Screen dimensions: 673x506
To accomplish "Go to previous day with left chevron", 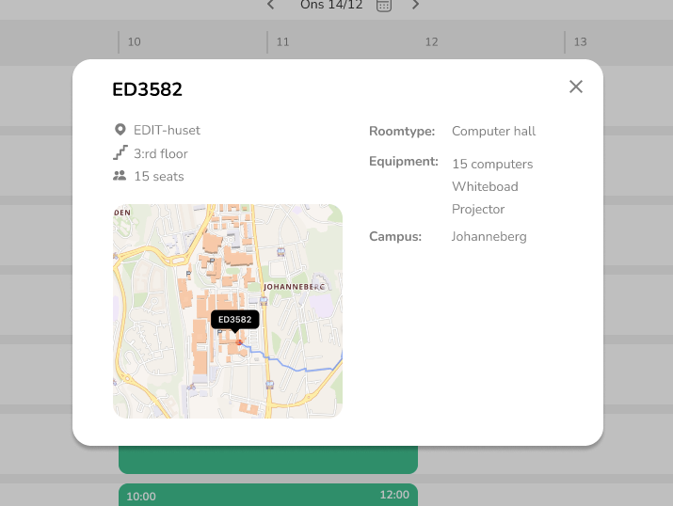I will tap(271, 5).
